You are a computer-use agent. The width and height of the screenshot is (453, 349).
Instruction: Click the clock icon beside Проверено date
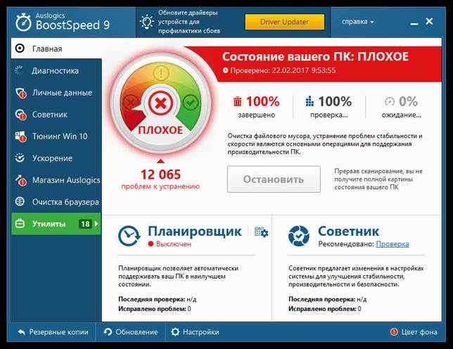pos(226,70)
